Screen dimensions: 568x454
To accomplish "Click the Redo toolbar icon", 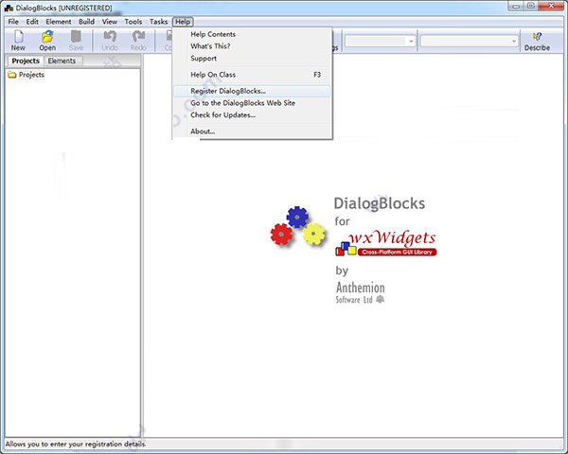I will pyautogui.click(x=138, y=41).
